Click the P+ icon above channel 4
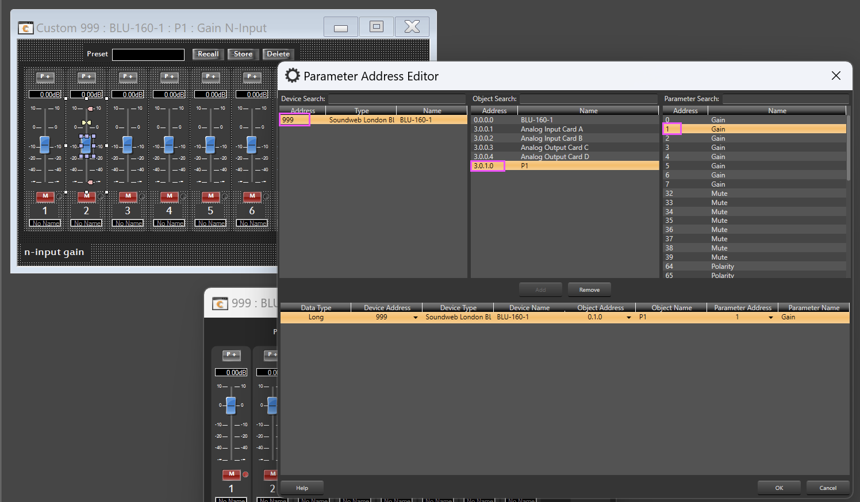The image size is (860, 502). (x=169, y=76)
